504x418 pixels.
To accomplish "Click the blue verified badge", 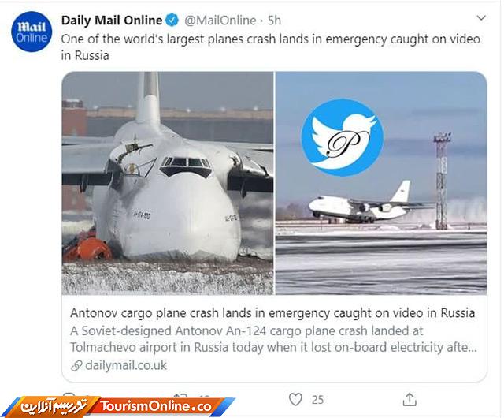I will tap(172, 21).
